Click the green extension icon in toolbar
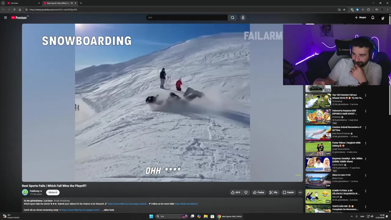 click(352, 9)
